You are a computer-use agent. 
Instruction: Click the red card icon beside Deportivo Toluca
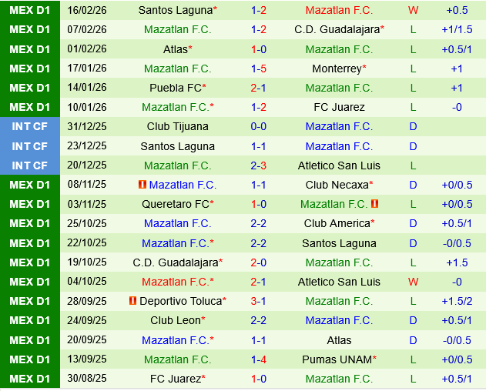(x=132, y=301)
